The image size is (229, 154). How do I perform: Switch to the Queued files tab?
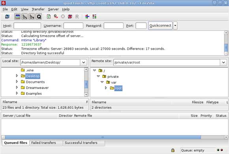tap(16, 143)
